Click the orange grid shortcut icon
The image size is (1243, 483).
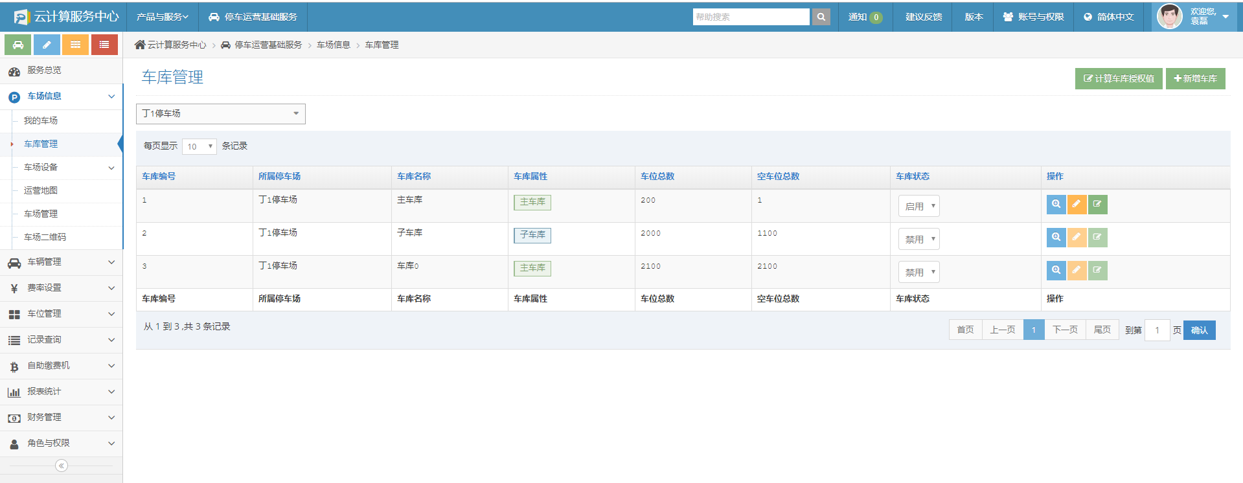(x=76, y=45)
